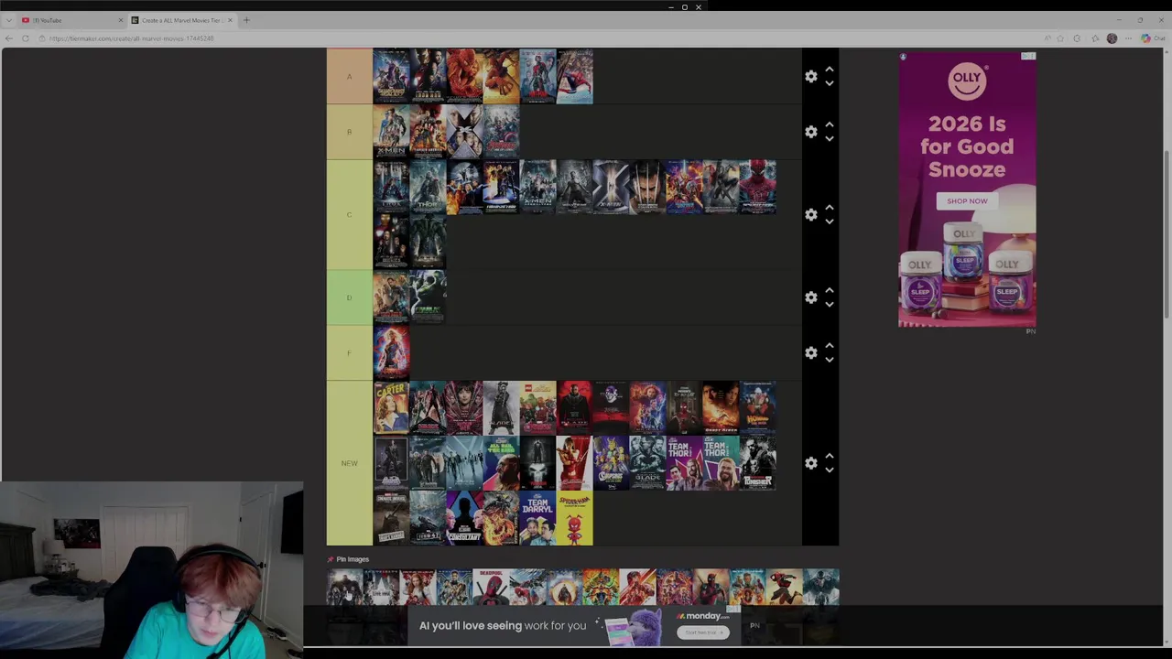The width and height of the screenshot is (1172, 659).
Task: Select the Captain America poster in B tier
Action: point(428,132)
